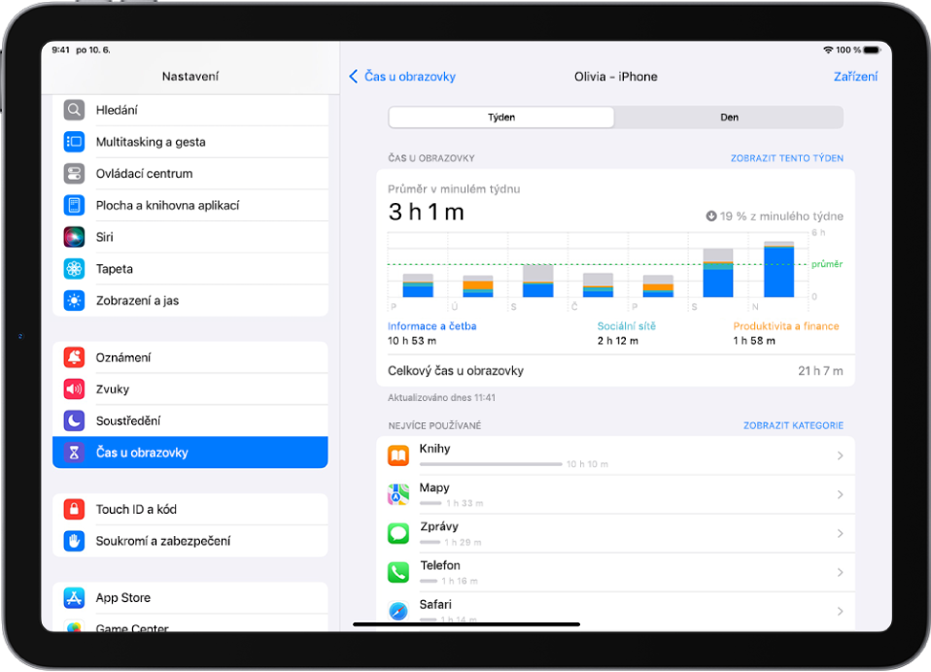The height and width of the screenshot is (672, 931).
Task: Tap the Oznámení bell icon
Action: [74, 357]
